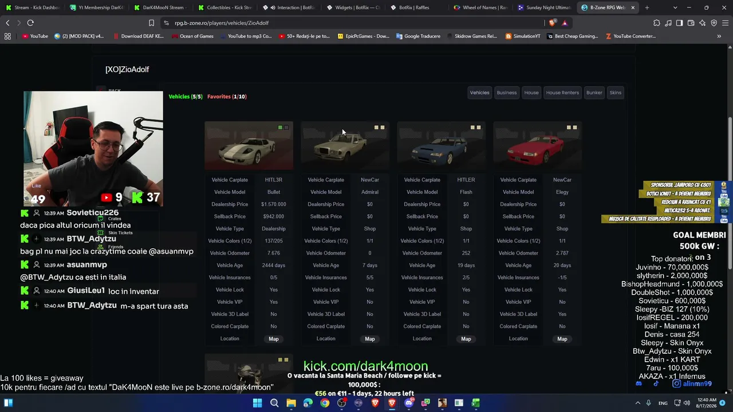Open YouTube bookmark
Viewport: 733px width, 412px height.
point(35,36)
